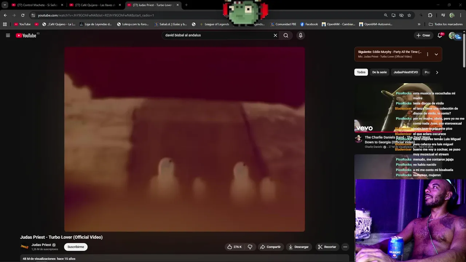Dislike the video
This screenshot has width=466, height=262.
pyautogui.click(x=250, y=247)
